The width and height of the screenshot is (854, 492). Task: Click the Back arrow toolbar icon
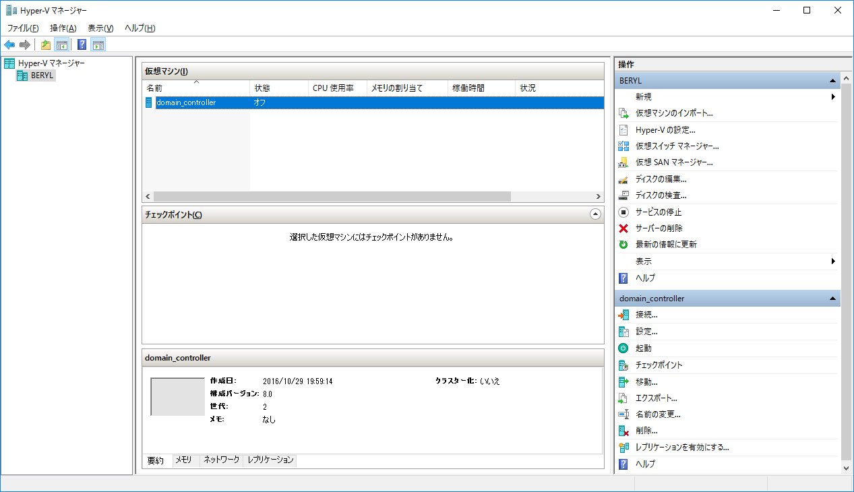pos(9,45)
